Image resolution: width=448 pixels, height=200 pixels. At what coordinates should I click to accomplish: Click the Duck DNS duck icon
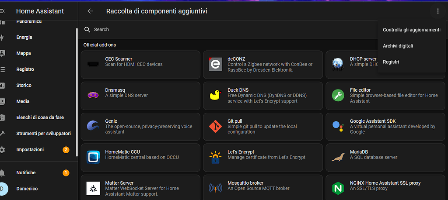click(x=215, y=96)
